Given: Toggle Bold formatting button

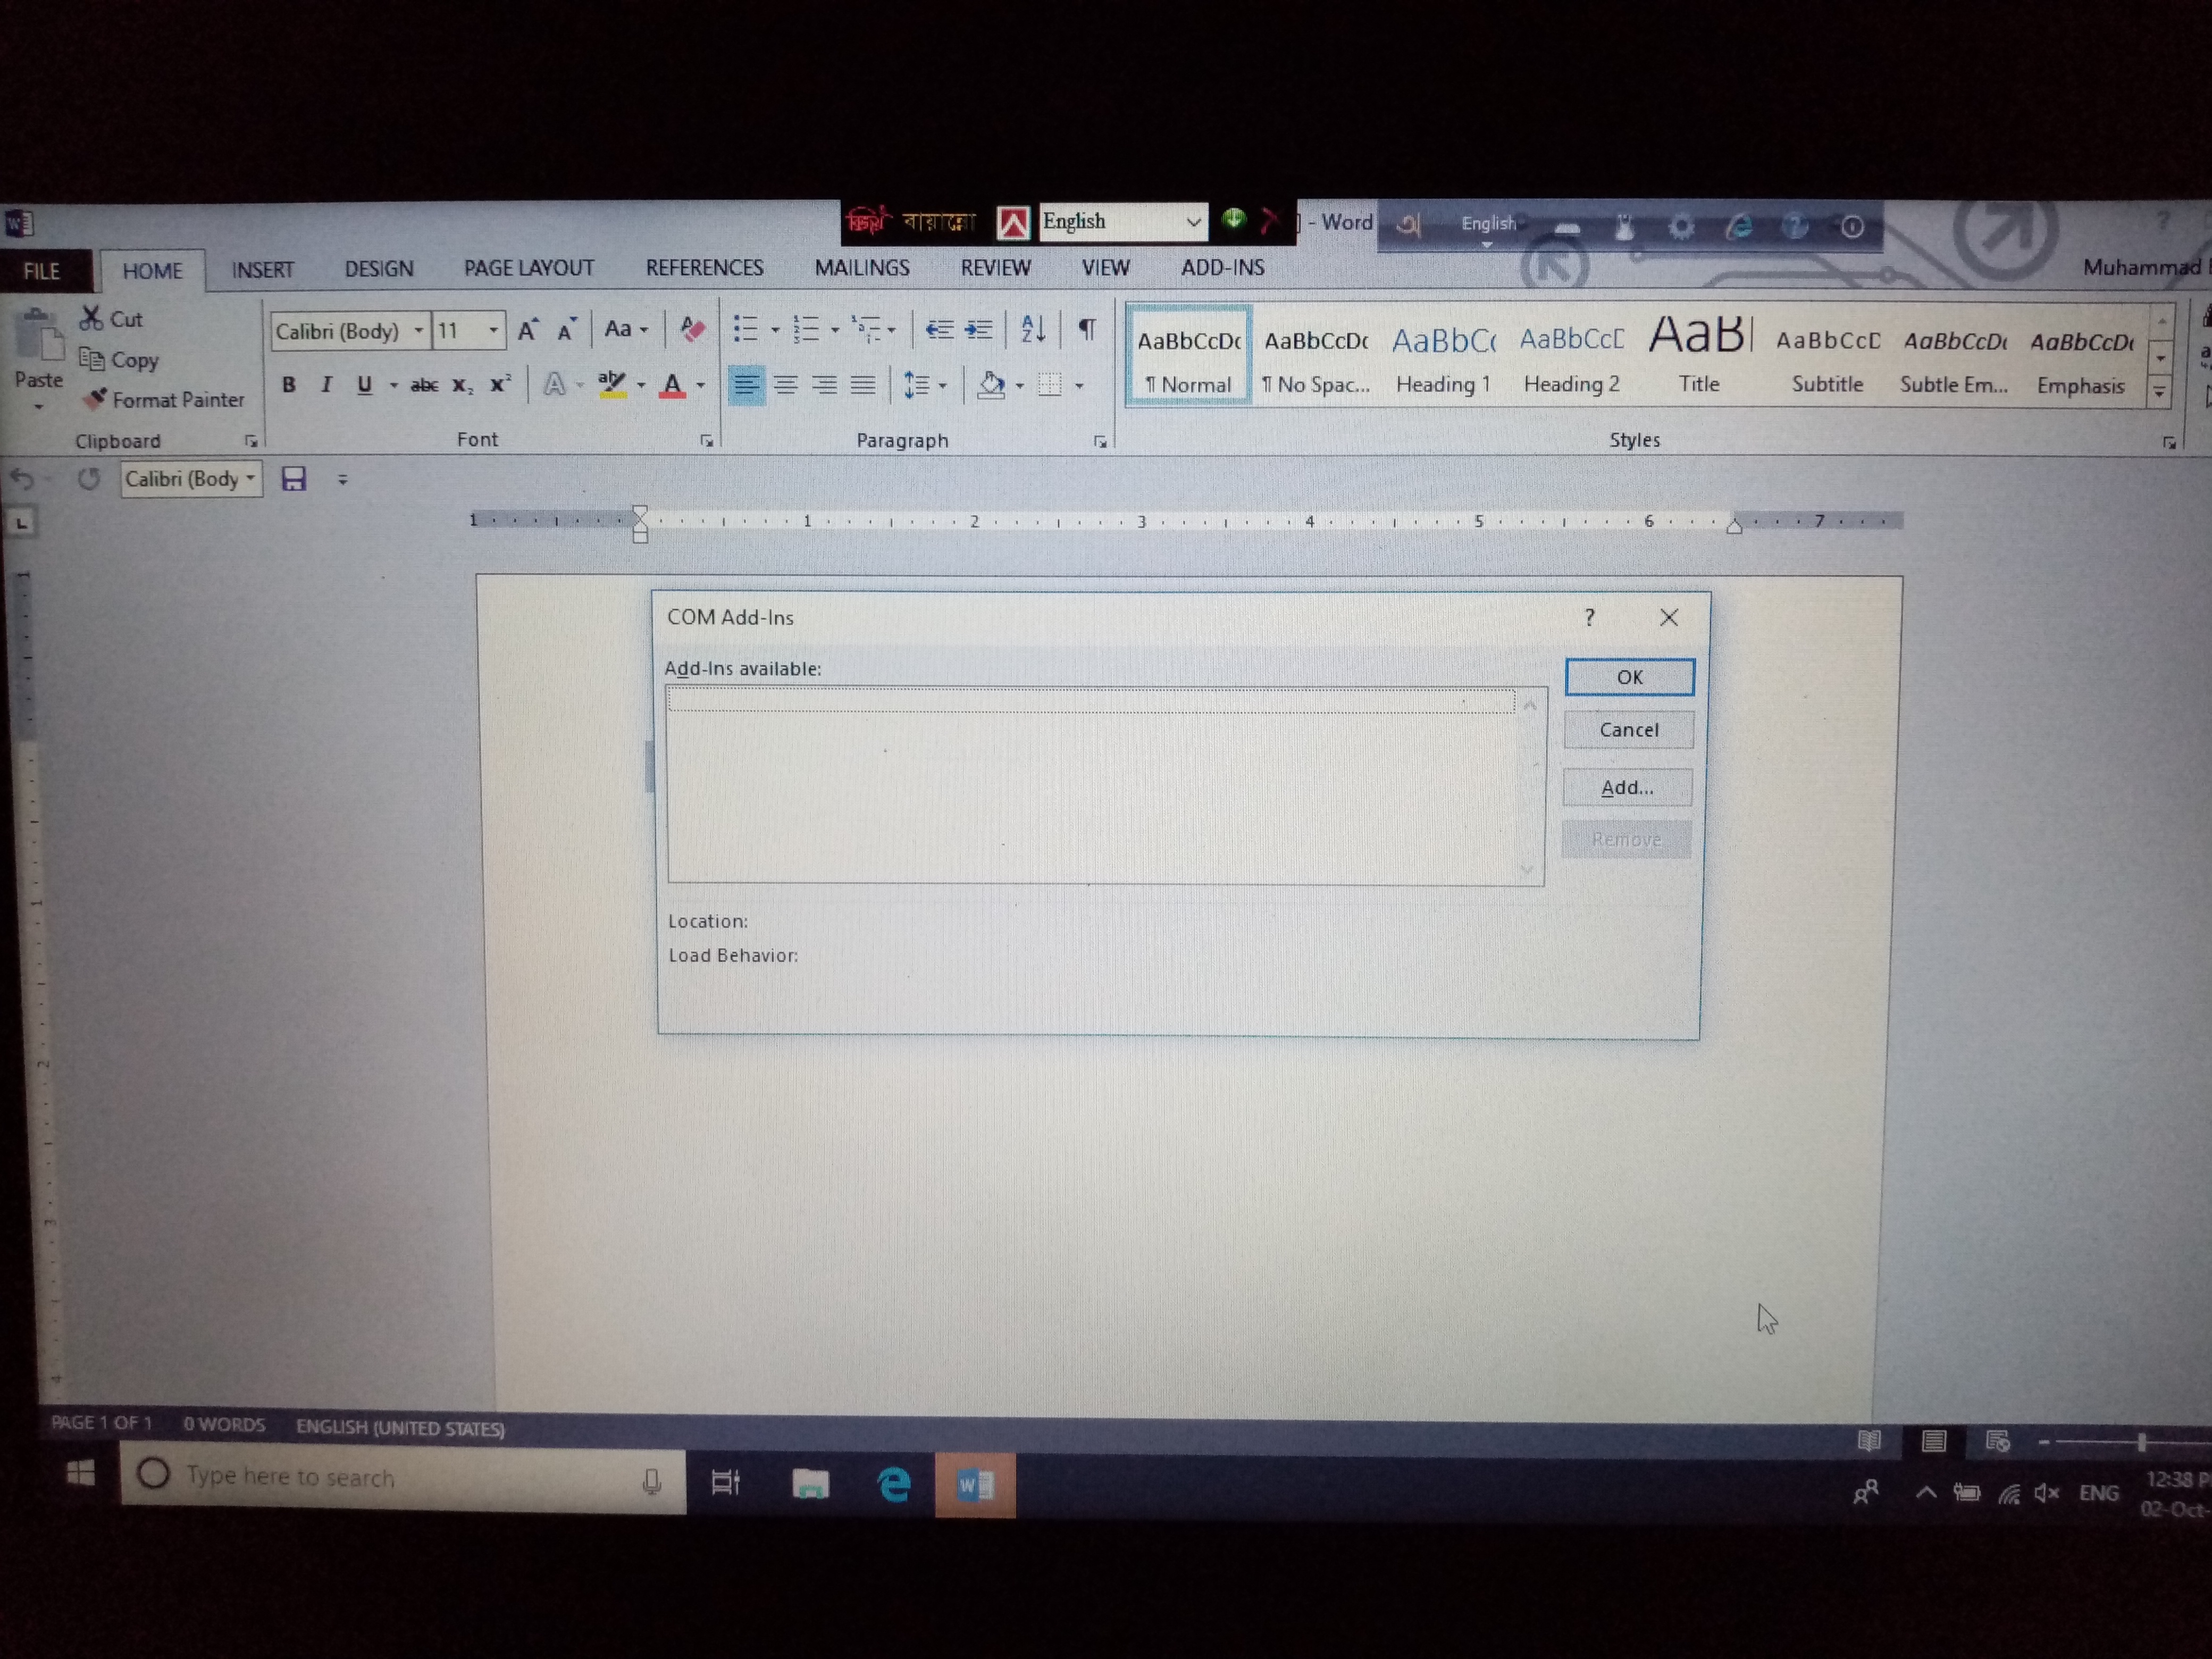Looking at the screenshot, I should [x=289, y=385].
